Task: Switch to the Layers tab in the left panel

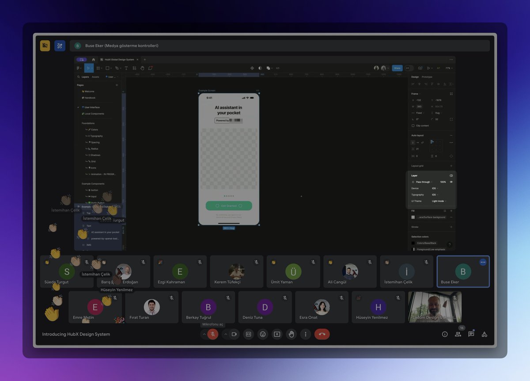Action: click(x=85, y=77)
